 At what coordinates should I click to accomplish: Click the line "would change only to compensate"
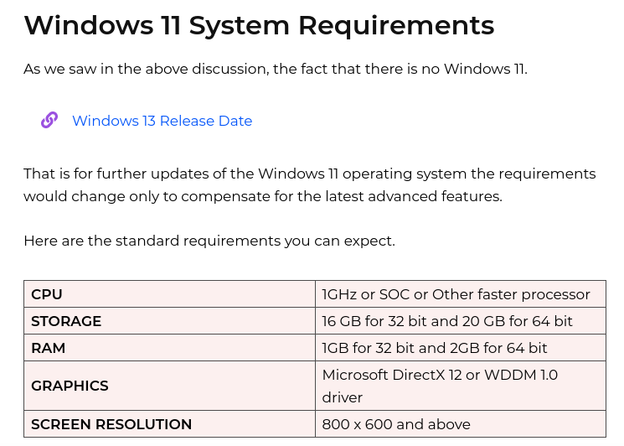262,196
